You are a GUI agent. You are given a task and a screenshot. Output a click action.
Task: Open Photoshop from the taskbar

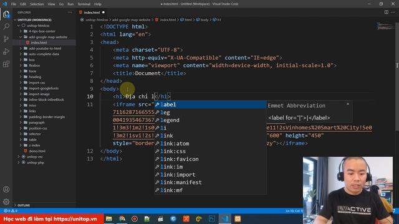click(x=212, y=218)
